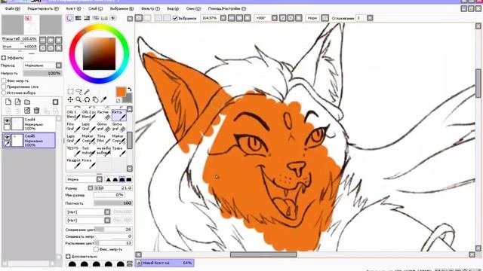Select the TESTS brush preset
Screen dimensions: 483x271
pyautogui.click(x=74, y=151)
